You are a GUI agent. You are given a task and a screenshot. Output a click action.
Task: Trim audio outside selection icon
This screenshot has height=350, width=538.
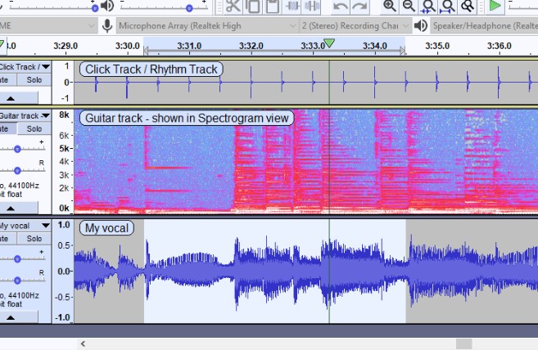(x=292, y=6)
